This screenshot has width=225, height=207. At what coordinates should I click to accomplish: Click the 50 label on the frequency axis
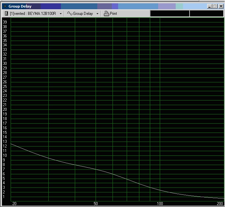tap(96, 203)
